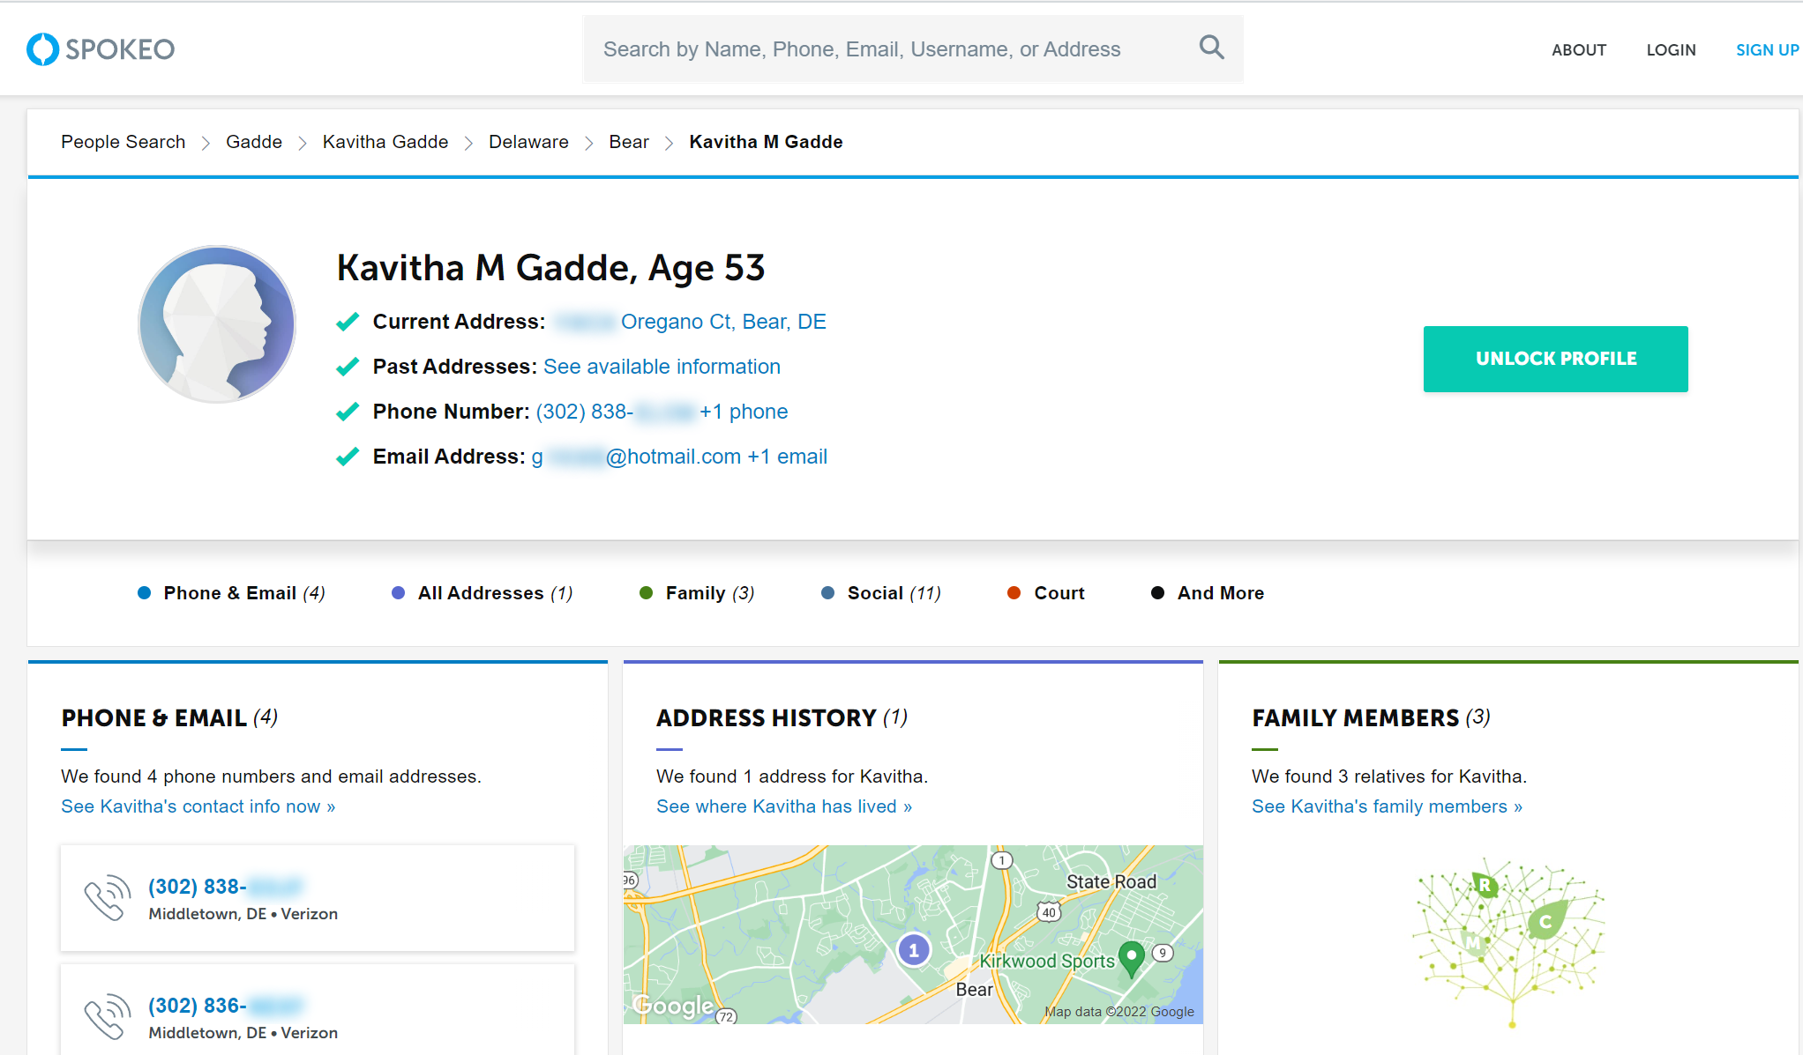The image size is (1803, 1055).
Task: Click the search magnifier icon
Action: 1212,48
